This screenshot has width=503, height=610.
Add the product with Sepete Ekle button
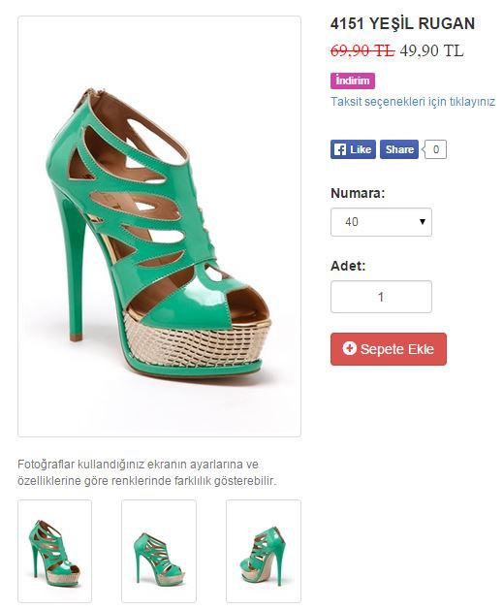click(389, 349)
